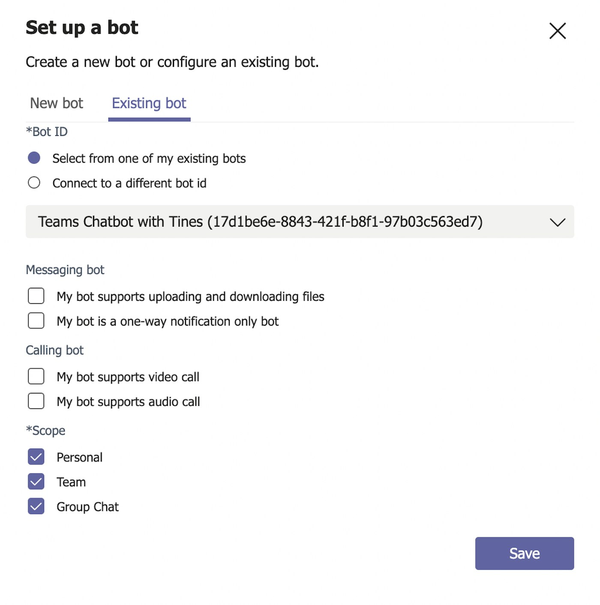Click the chevron arrow on bot selector
This screenshot has height=605, width=600.
(x=557, y=222)
